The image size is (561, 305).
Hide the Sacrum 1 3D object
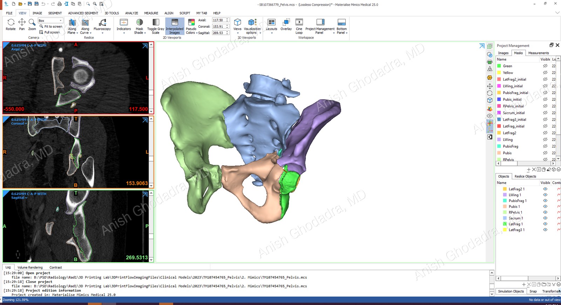pyautogui.click(x=545, y=218)
